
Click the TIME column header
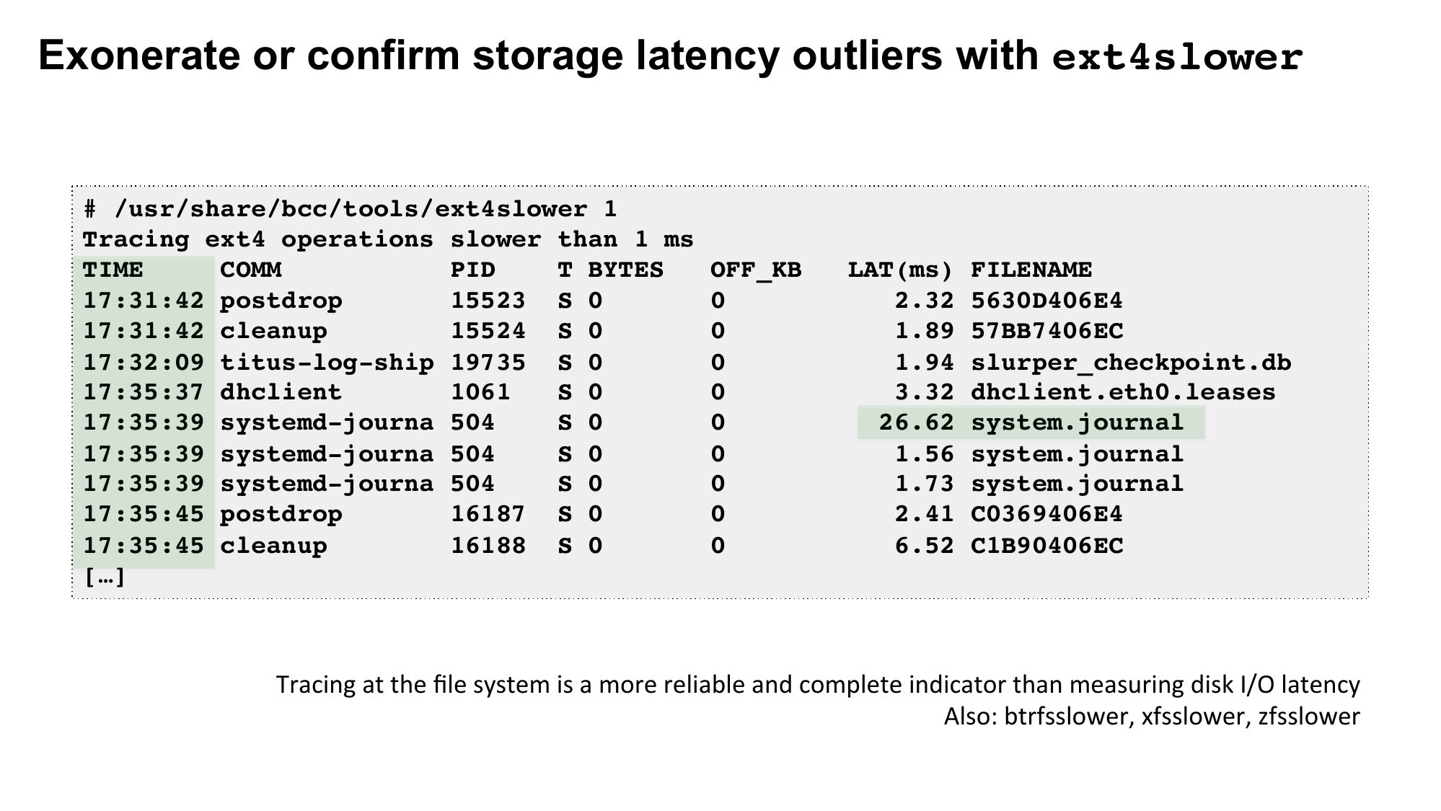tap(113, 270)
